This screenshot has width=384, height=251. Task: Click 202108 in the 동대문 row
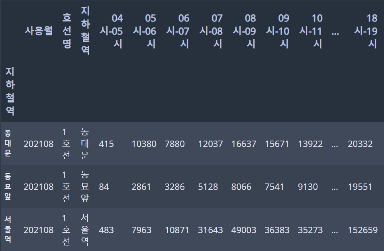[x=39, y=144]
